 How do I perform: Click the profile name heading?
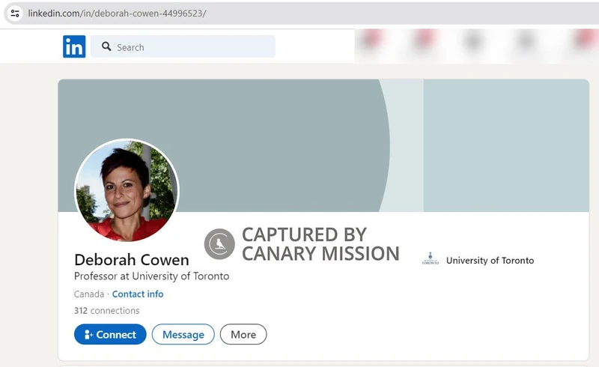(132, 260)
